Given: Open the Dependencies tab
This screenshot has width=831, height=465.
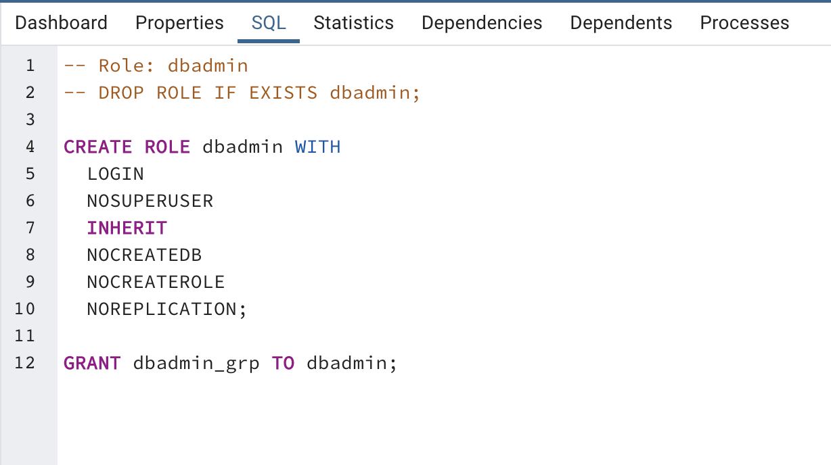Looking at the screenshot, I should click(482, 22).
